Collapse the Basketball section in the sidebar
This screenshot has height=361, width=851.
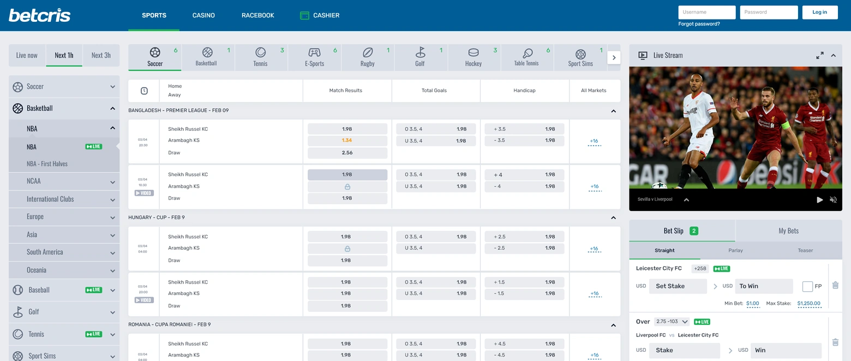pos(112,108)
